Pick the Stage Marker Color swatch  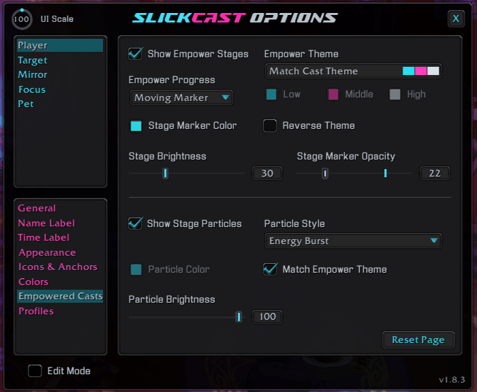click(x=136, y=125)
